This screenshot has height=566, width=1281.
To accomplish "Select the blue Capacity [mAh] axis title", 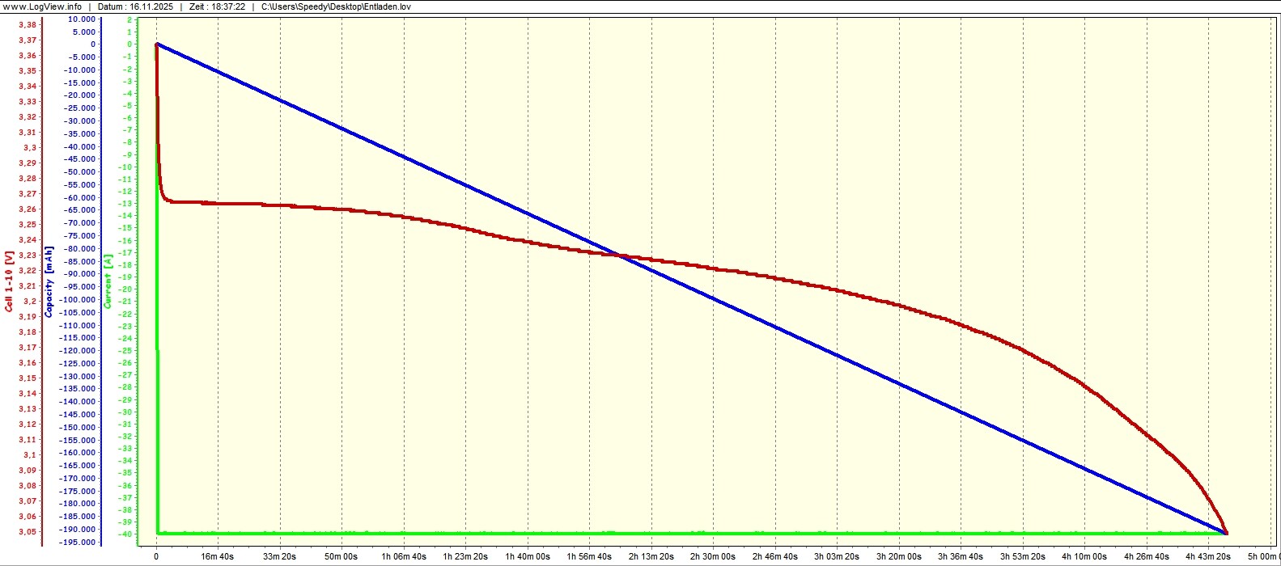I will tap(49, 281).
